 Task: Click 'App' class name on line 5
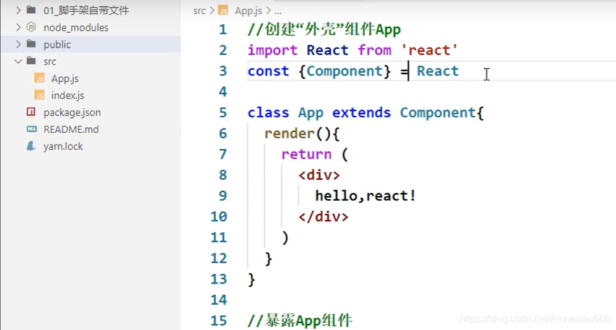tap(310, 113)
